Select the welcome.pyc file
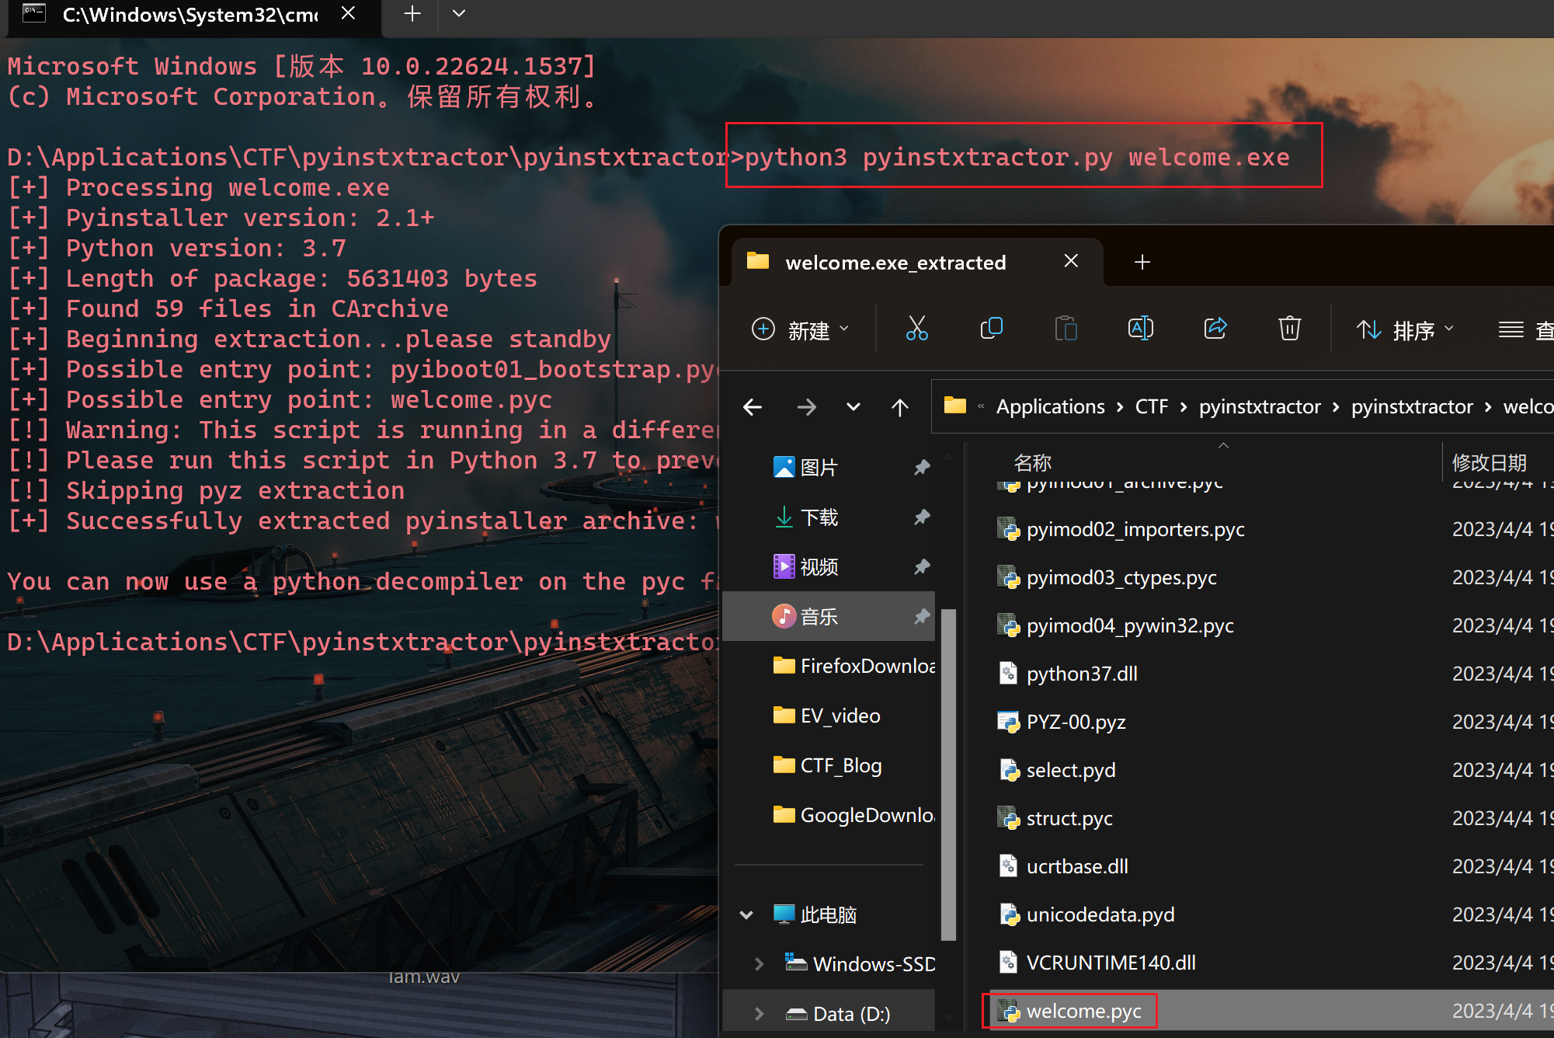Screen dimensions: 1554x1038 [1083, 1011]
